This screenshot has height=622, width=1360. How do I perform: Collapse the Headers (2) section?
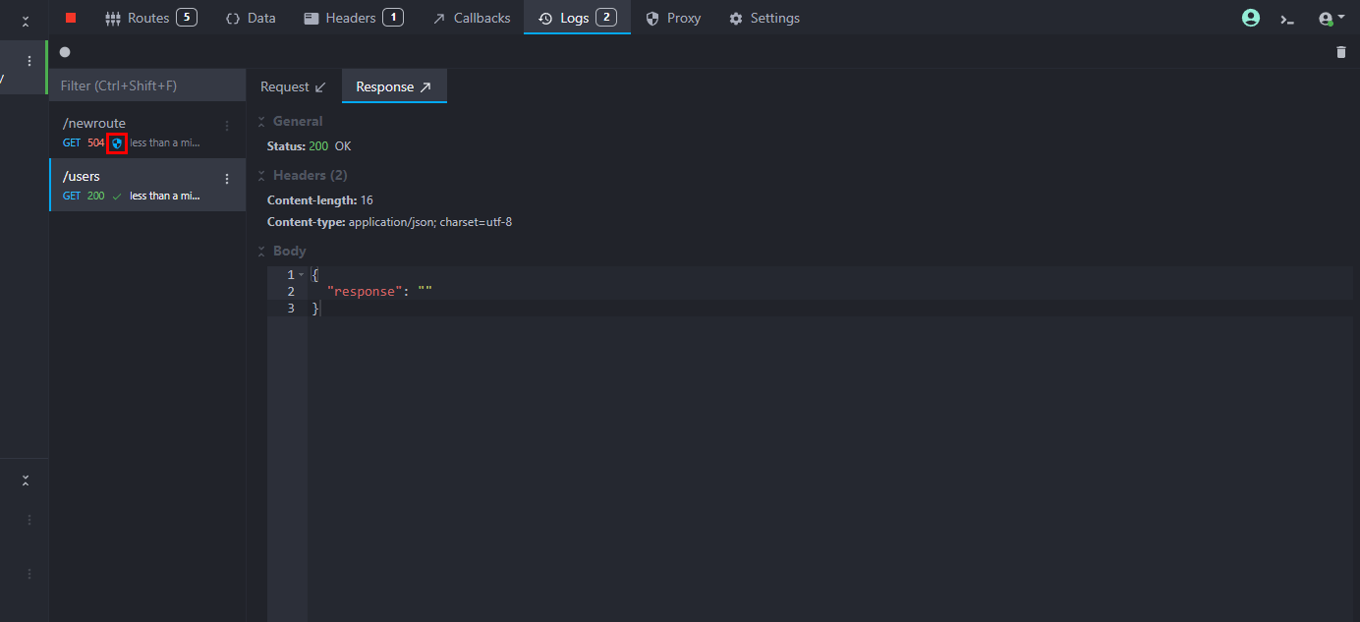click(x=261, y=176)
